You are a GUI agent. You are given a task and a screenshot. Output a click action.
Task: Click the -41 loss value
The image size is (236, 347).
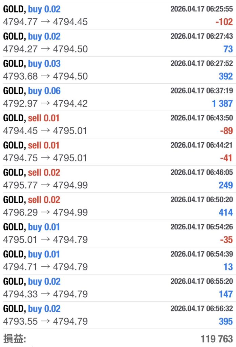point(226,158)
